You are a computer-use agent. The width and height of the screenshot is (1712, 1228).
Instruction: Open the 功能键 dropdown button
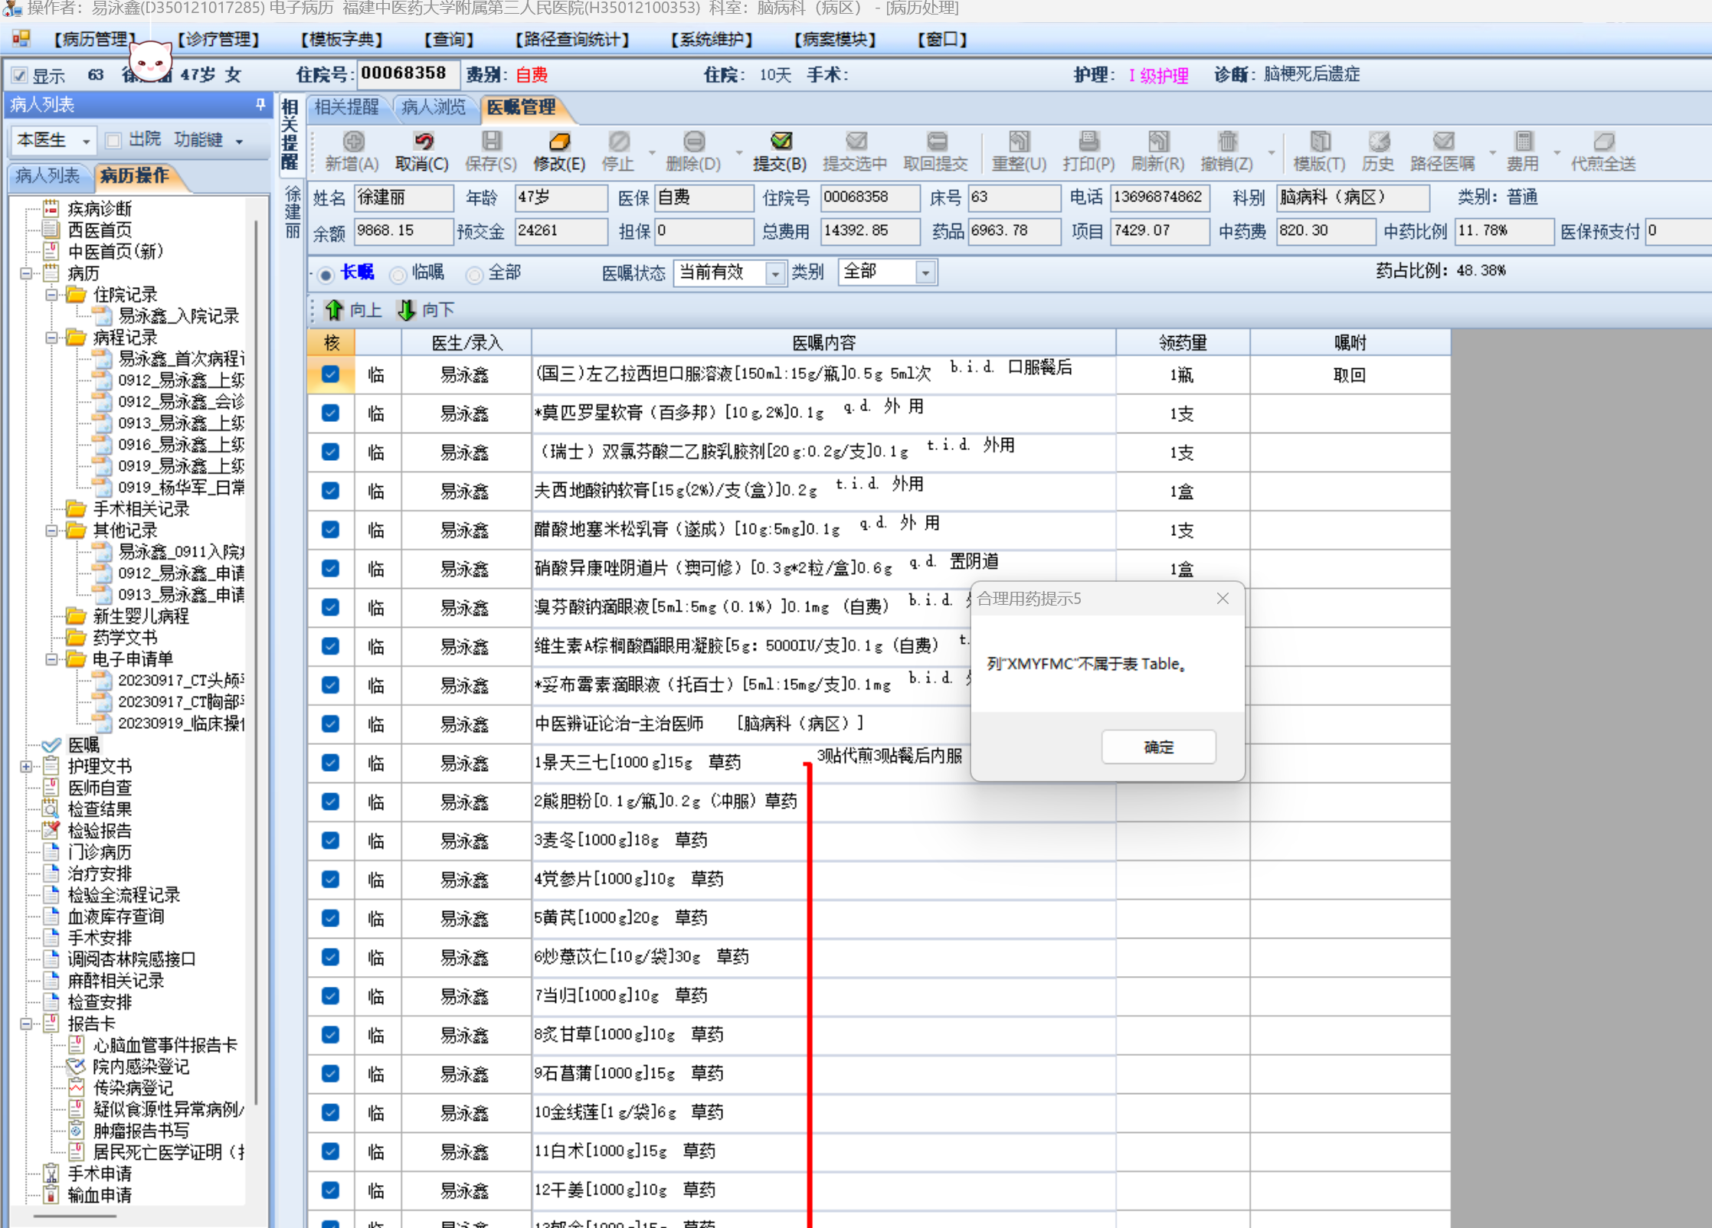tap(207, 140)
